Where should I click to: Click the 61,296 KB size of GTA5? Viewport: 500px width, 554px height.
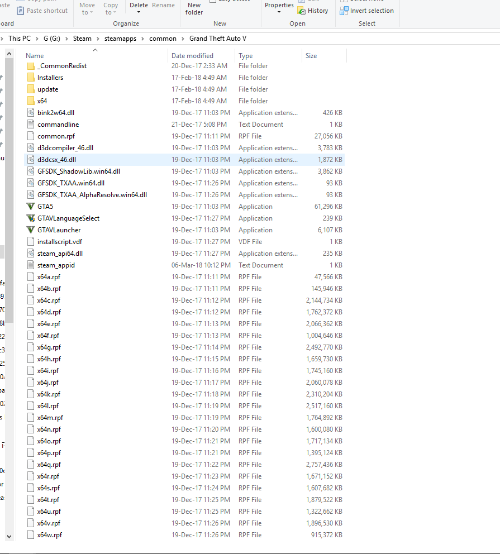[328, 206]
